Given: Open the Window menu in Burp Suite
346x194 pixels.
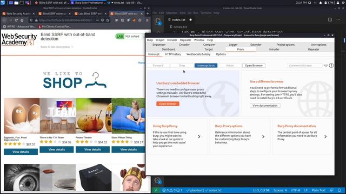Looking at the screenshot, I should click(x=199, y=40).
